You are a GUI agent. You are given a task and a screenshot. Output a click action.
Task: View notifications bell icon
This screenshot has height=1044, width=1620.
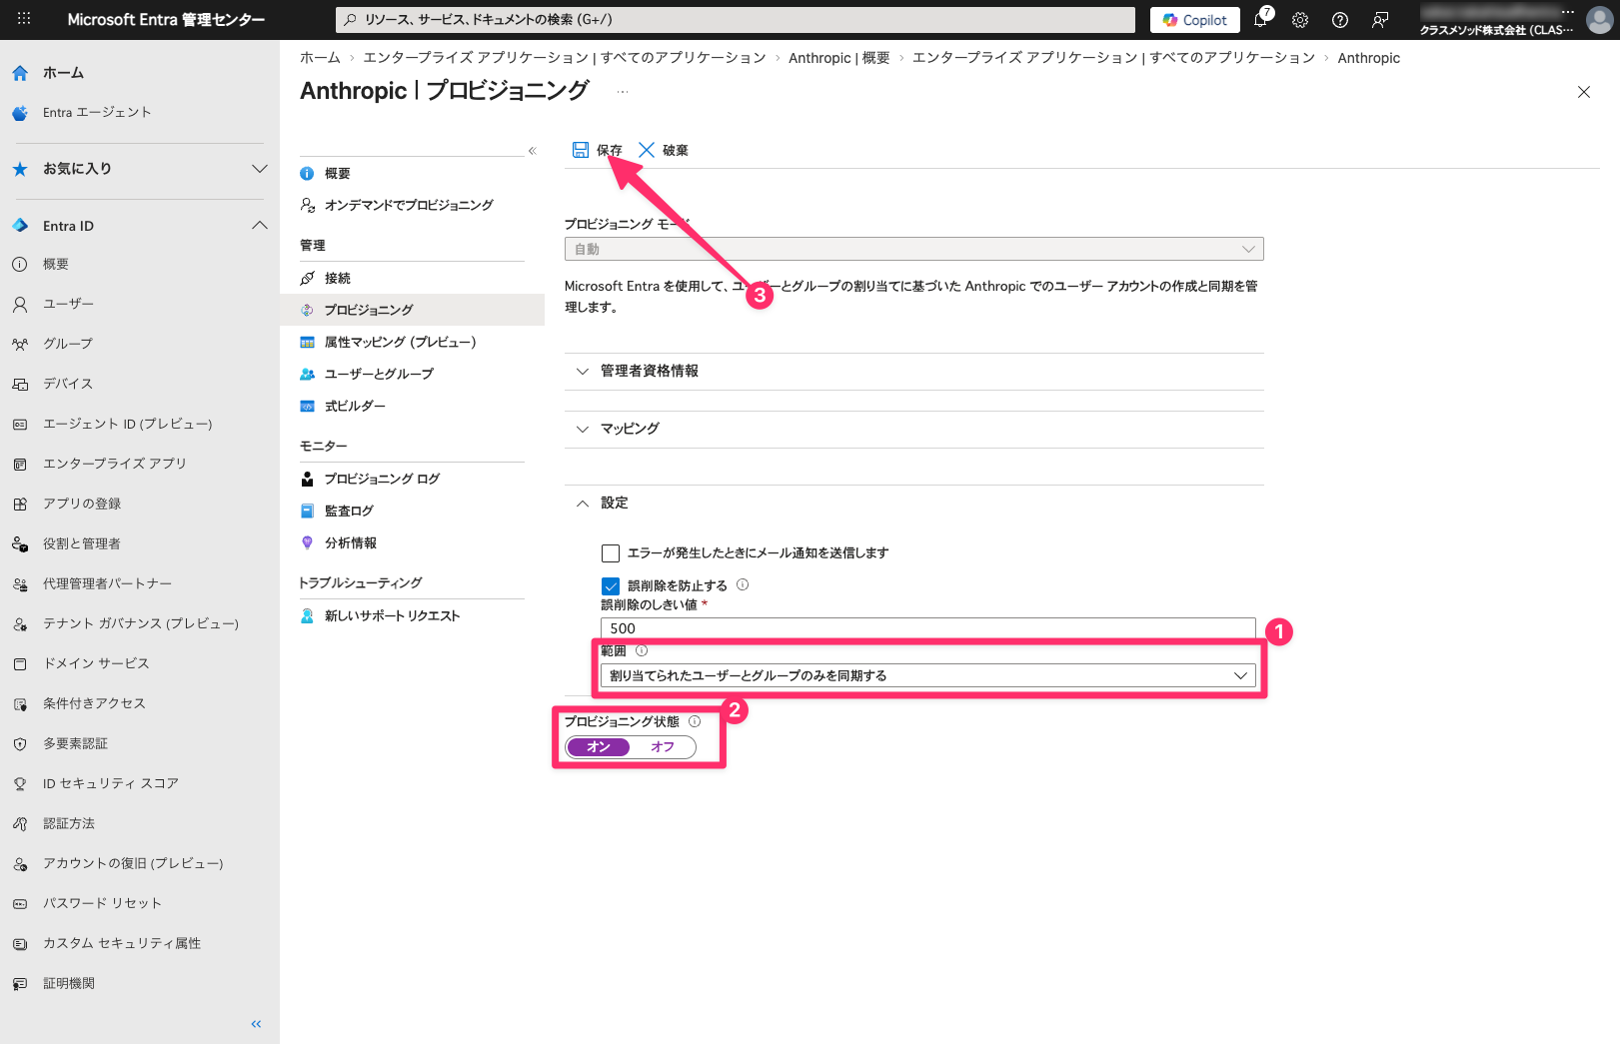(1261, 19)
